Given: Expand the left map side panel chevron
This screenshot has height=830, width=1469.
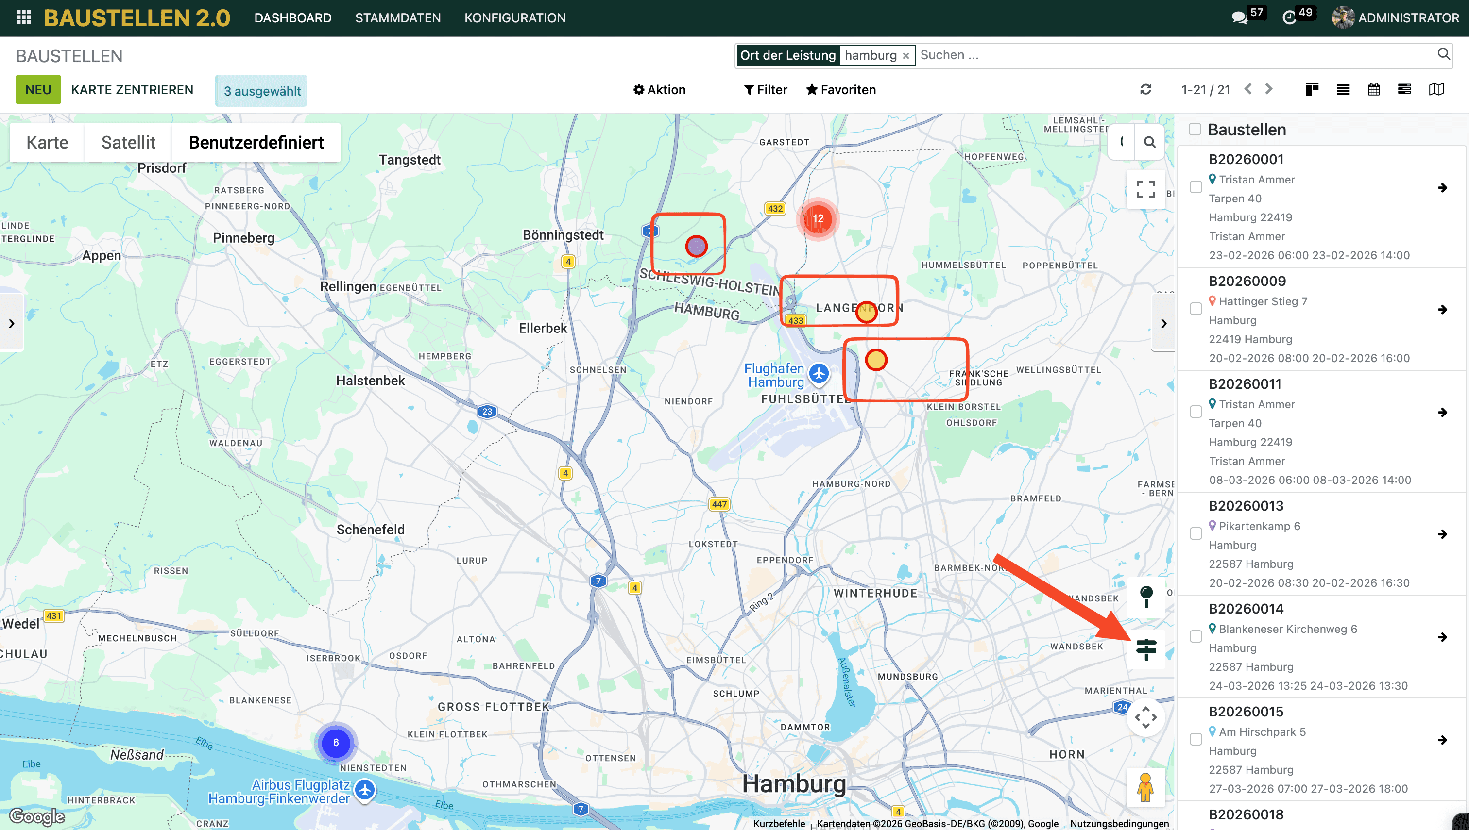Looking at the screenshot, I should [x=11, y=323].
